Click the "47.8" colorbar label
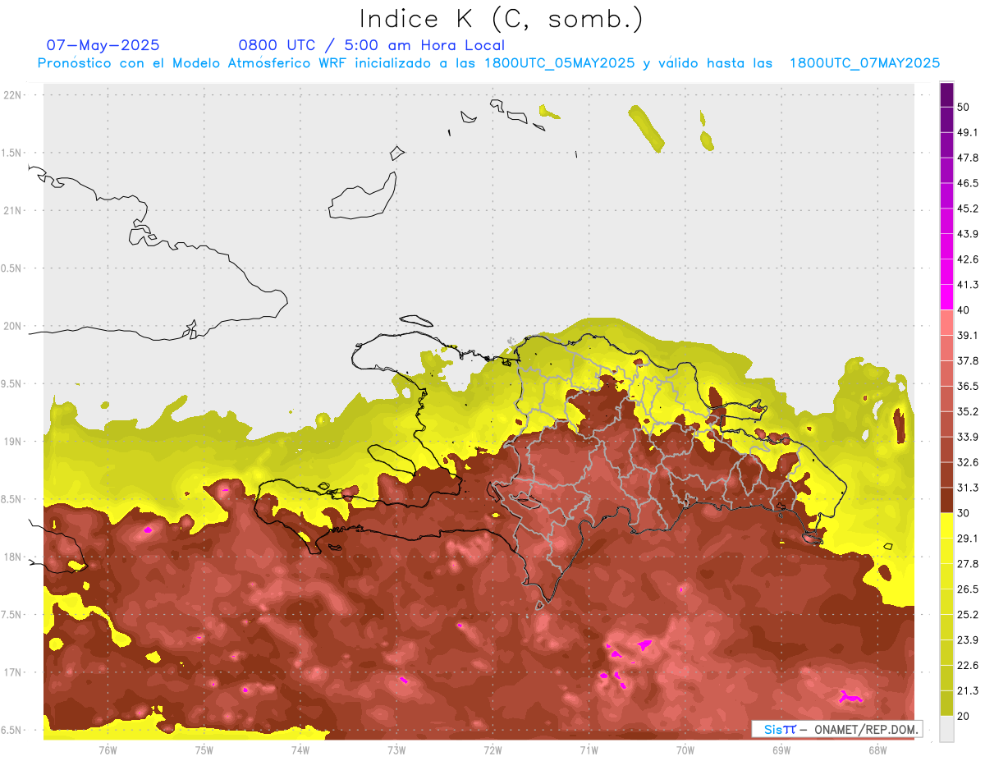 [967, 158]
